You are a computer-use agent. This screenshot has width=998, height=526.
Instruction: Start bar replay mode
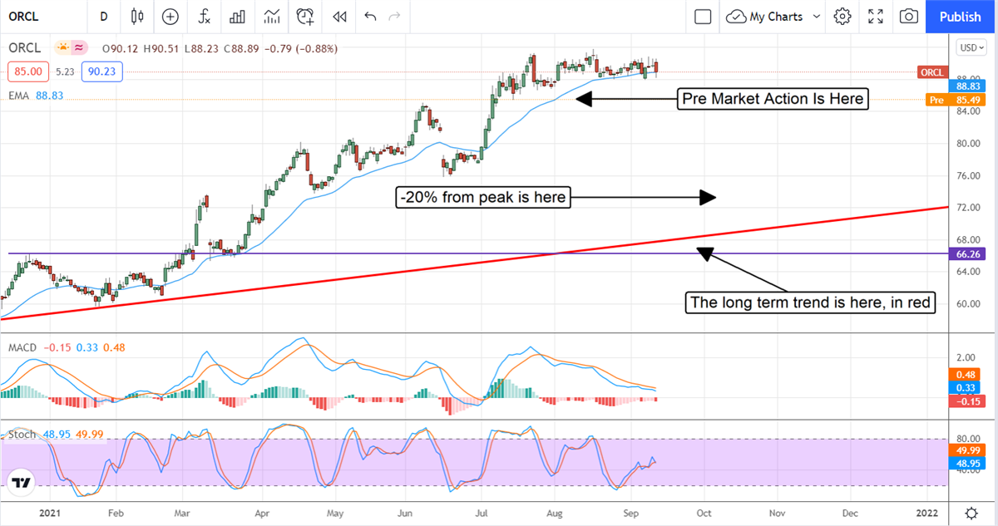tap(338, 17)
